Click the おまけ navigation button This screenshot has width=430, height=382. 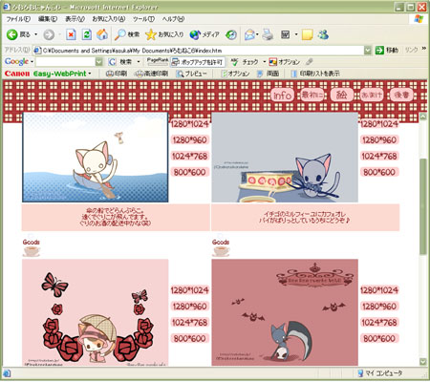pyautogui.click(x=372, y=95)
